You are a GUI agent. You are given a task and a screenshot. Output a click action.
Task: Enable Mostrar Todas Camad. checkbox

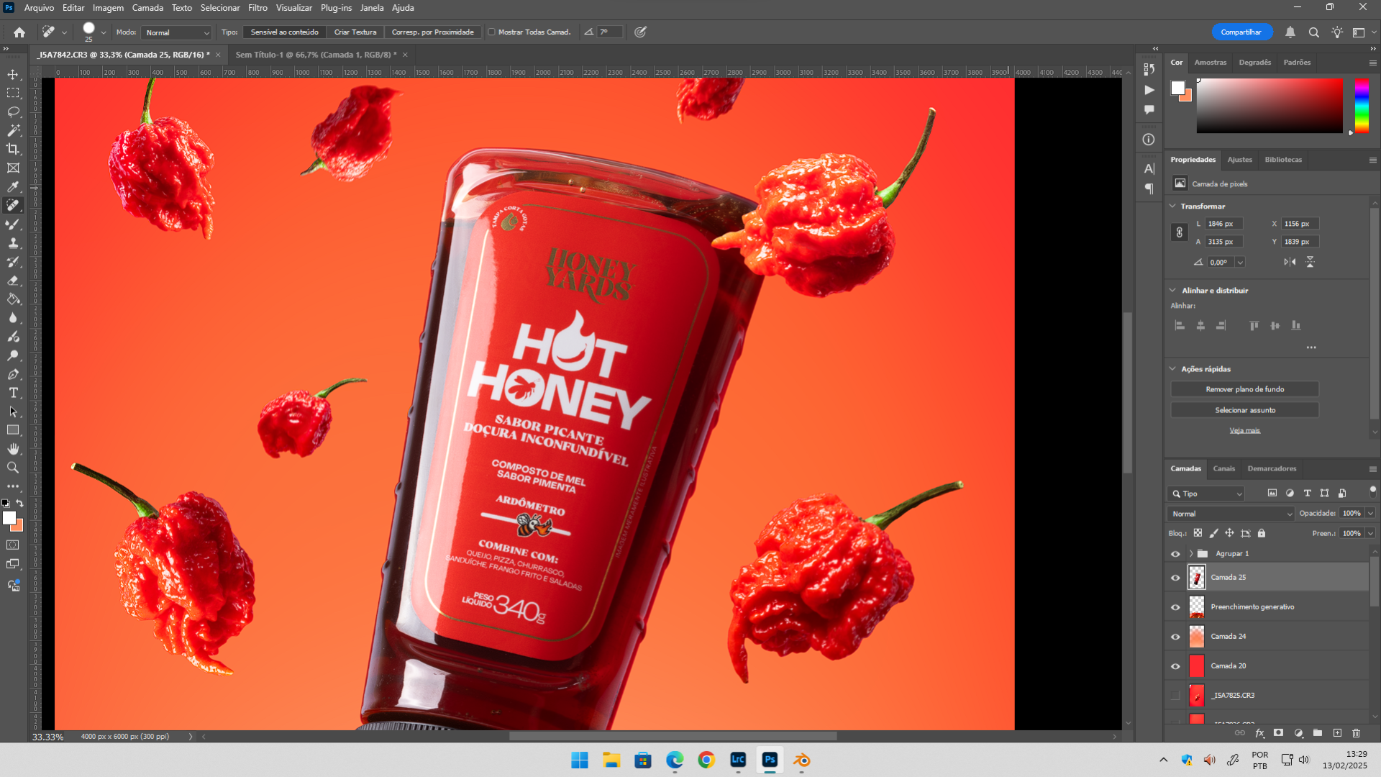(492, 32)
